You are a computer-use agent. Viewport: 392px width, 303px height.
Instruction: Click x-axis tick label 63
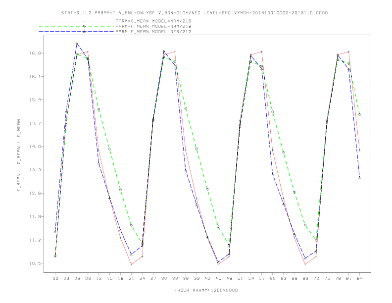click(284, 278)
